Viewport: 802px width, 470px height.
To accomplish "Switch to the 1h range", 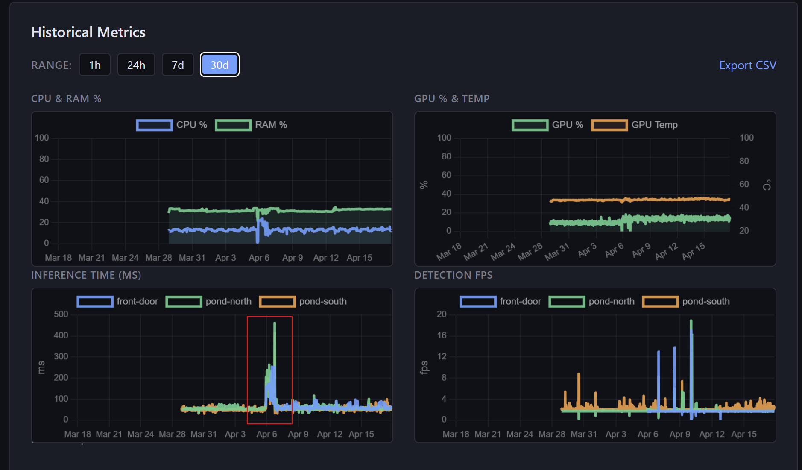I will point(95,65).
